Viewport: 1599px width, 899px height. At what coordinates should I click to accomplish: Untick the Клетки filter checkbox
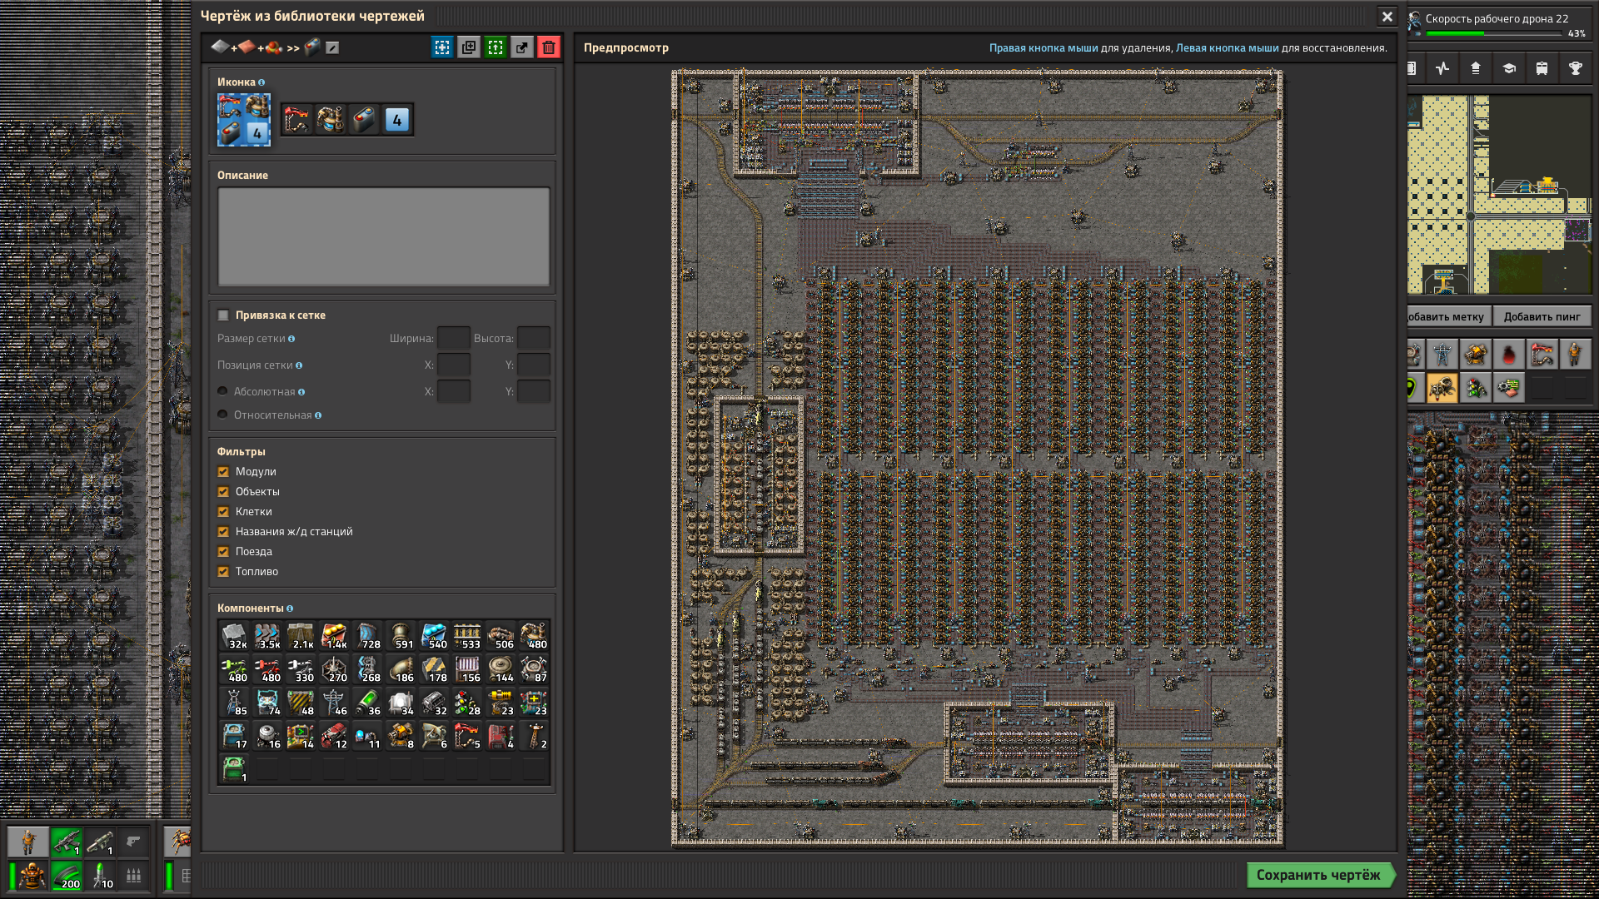[223, 512]
